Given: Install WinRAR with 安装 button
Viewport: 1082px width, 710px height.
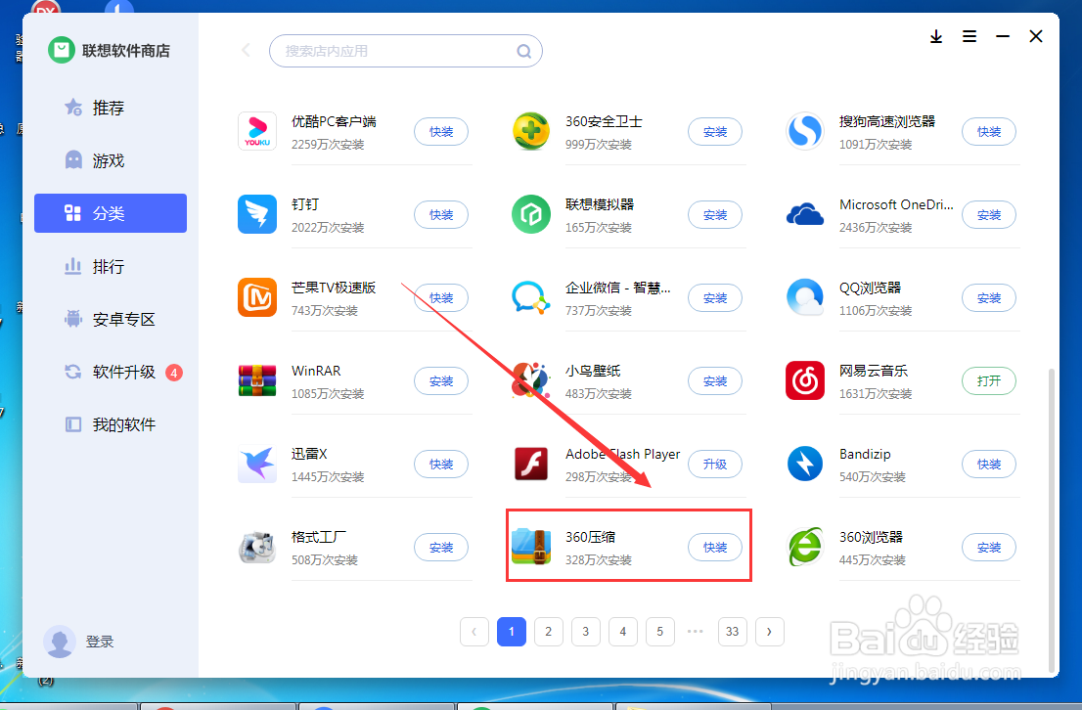Looking at the screenshot, I should point(441,380).
